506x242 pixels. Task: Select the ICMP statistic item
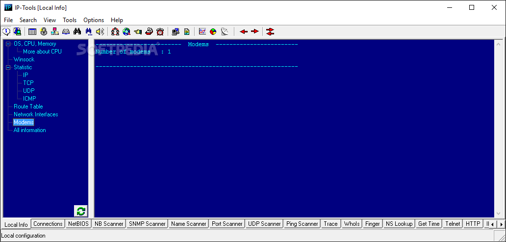pyautogui.click(x=29, y=99)
